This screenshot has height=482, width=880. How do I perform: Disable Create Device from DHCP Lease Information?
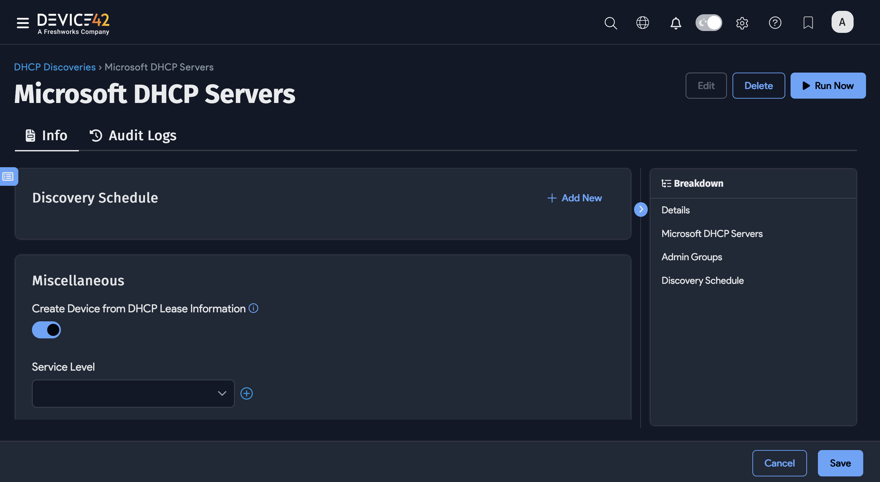click(46, 329)
